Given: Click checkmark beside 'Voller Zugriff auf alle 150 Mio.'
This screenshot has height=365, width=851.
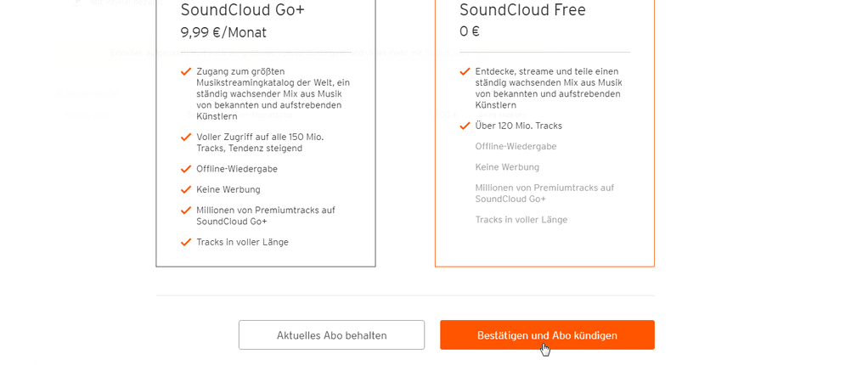Looking at the screenshot, I should coord(186,138).
